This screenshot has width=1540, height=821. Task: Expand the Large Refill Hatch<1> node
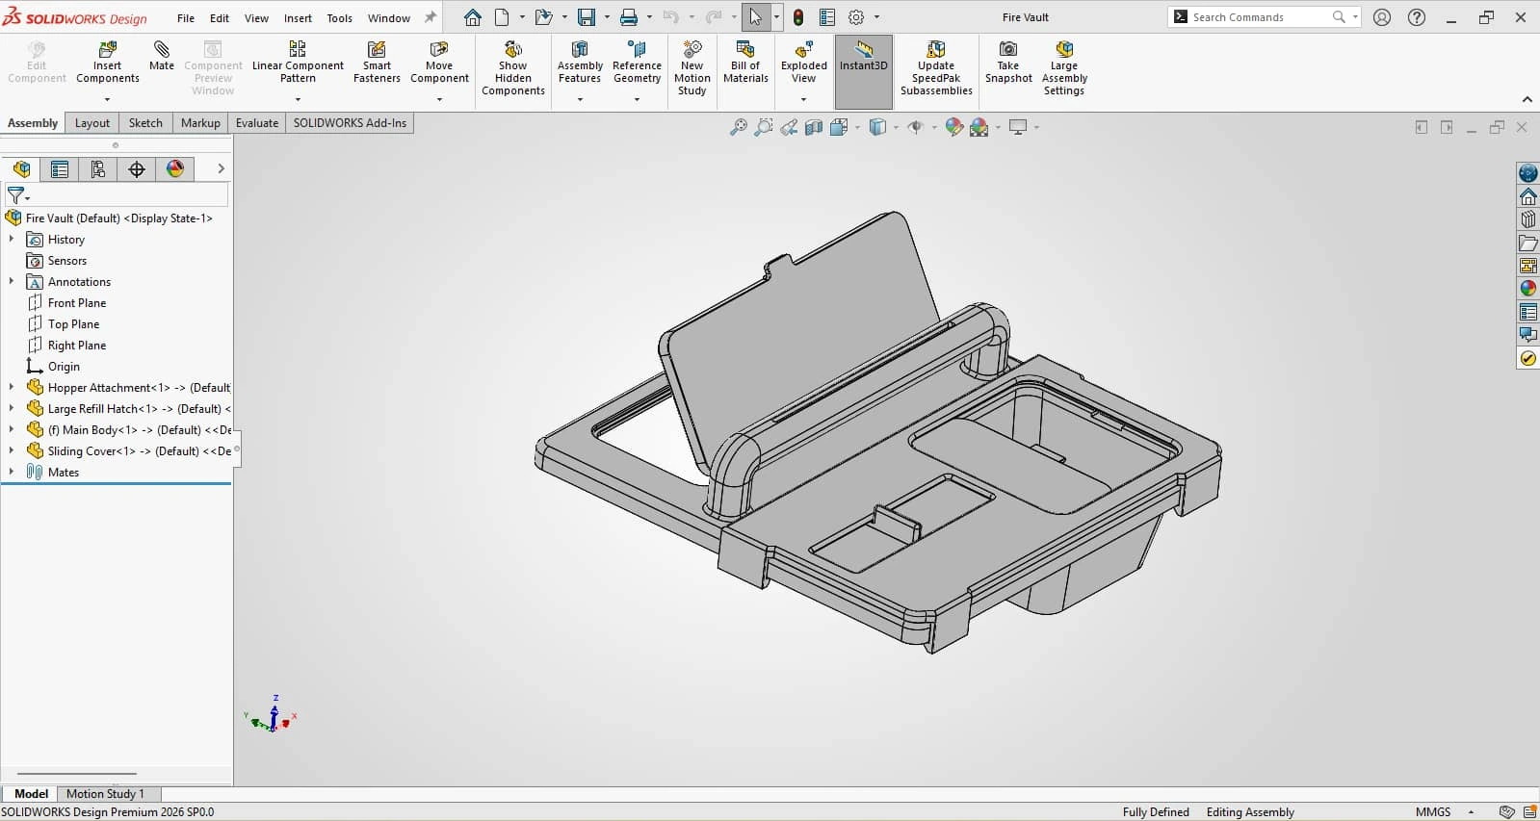tap(12, 408)
